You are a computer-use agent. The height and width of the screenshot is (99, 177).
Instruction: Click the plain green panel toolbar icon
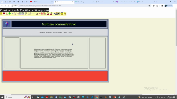pyautogui.click(x=20, y=13)
